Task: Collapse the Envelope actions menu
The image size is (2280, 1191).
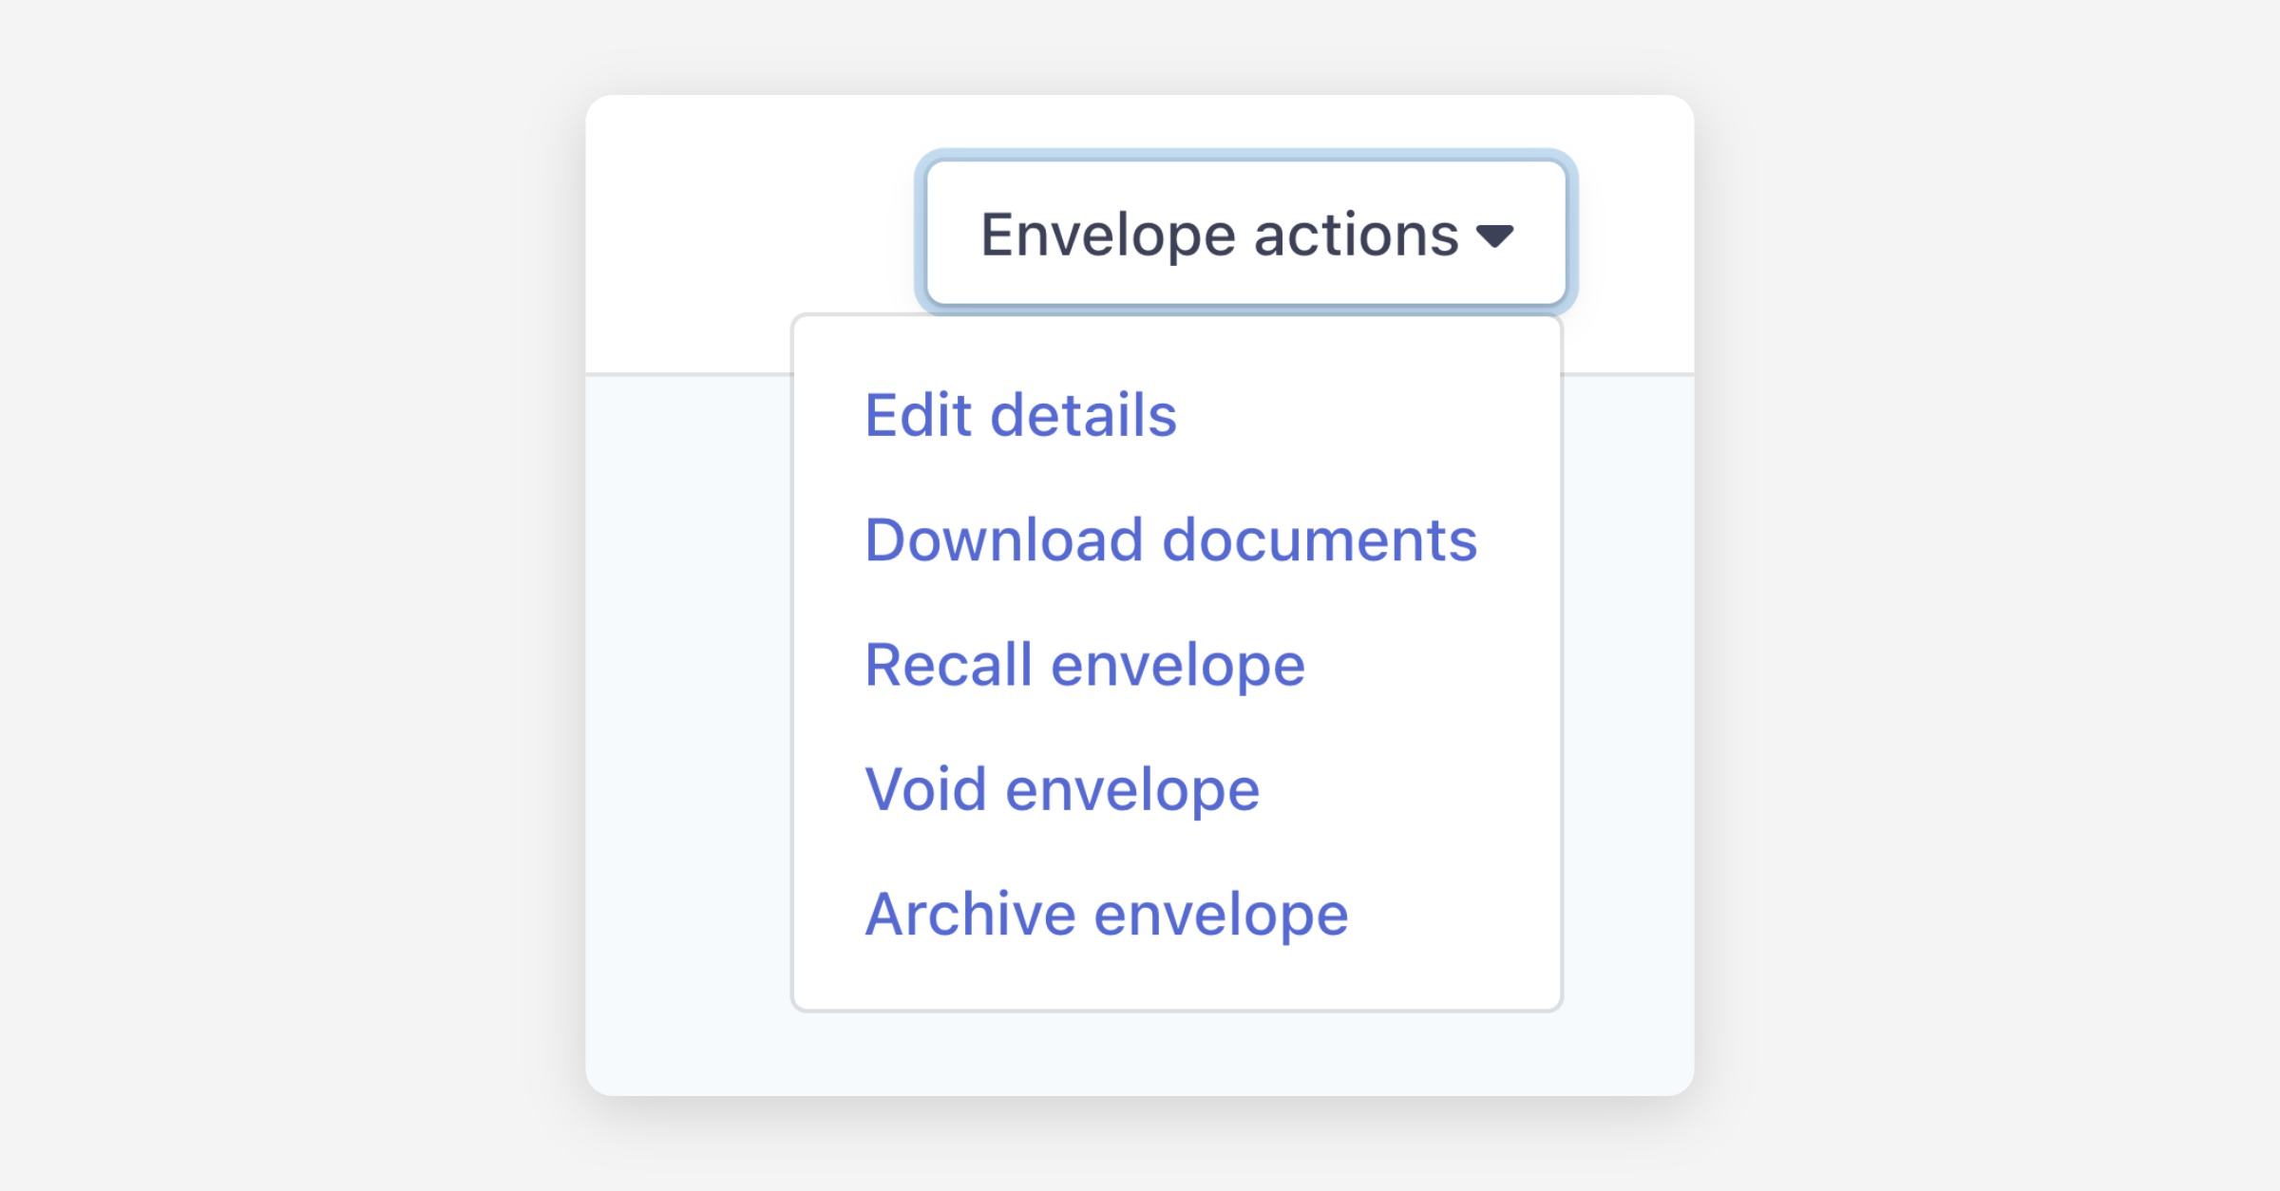Action: [1244, 234]
